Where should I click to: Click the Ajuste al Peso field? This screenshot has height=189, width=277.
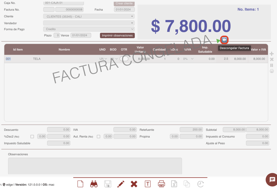pyautogui.click(x=258, y=143)
